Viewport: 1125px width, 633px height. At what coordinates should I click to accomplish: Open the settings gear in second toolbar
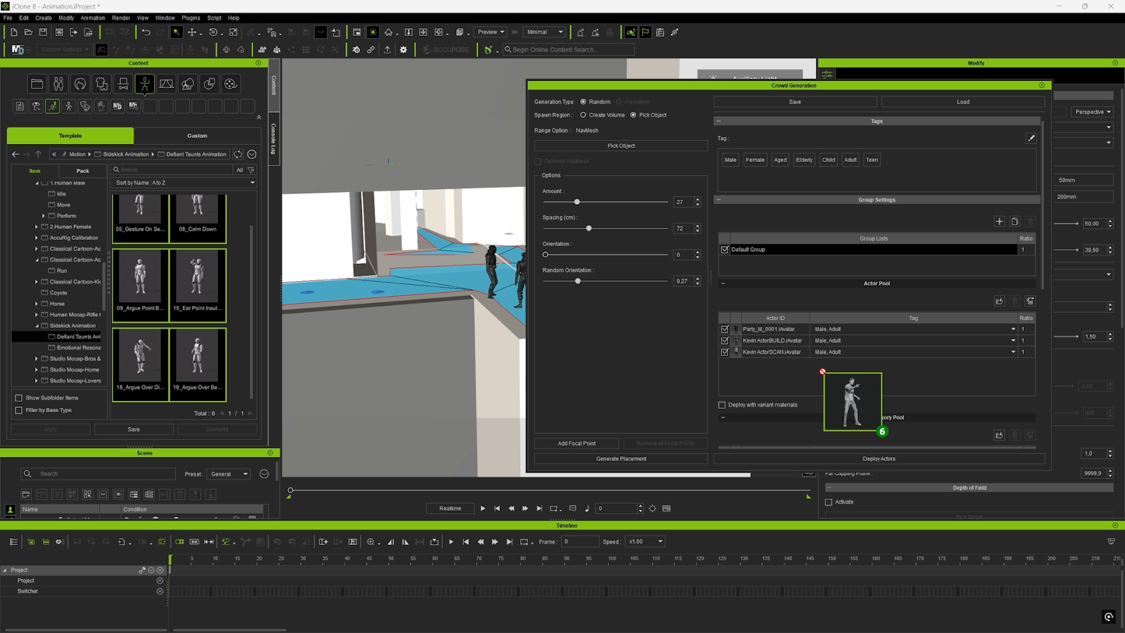[404, 50]
